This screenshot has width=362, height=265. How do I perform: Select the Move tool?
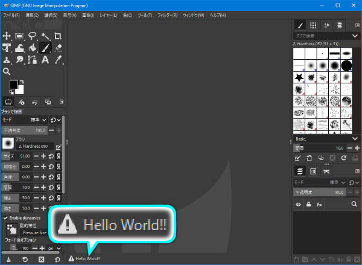(7, 36)
